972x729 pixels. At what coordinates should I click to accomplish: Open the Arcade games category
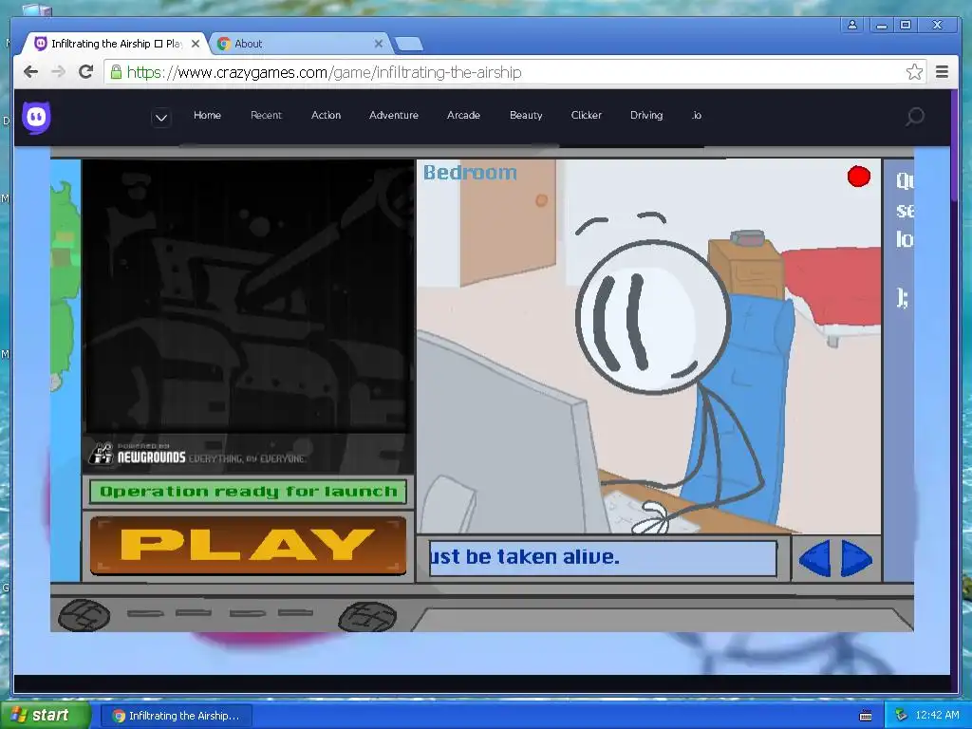(x=463, y=115)
